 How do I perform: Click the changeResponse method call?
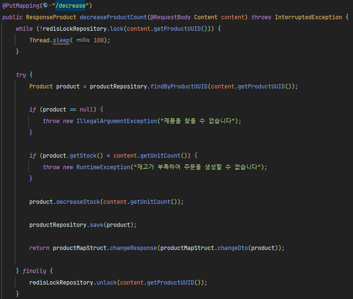point(134,248)
